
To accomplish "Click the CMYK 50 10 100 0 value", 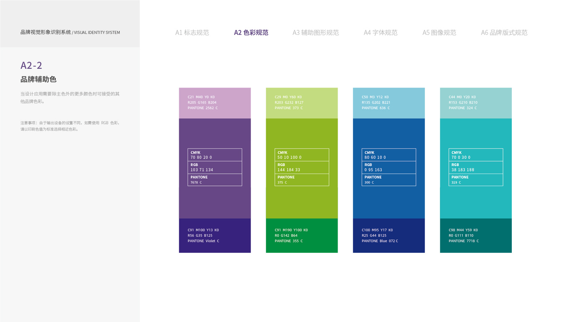I will click(x=289, y=157).
